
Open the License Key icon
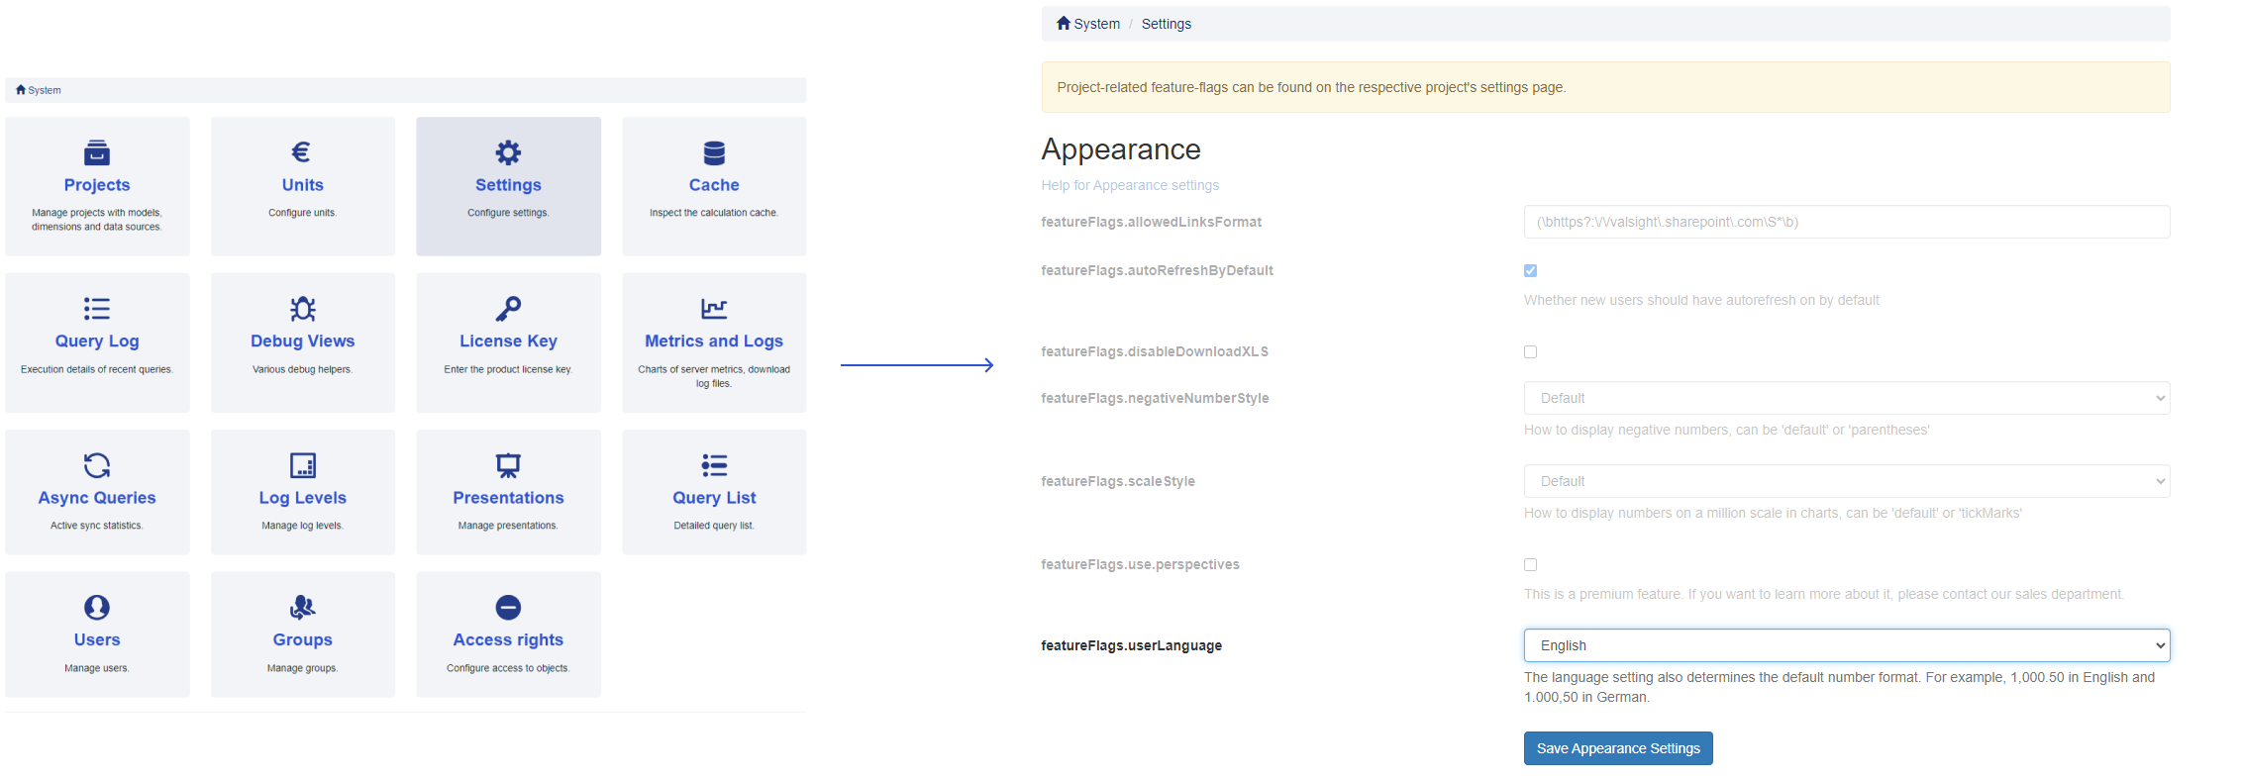[x=508, y=309]
